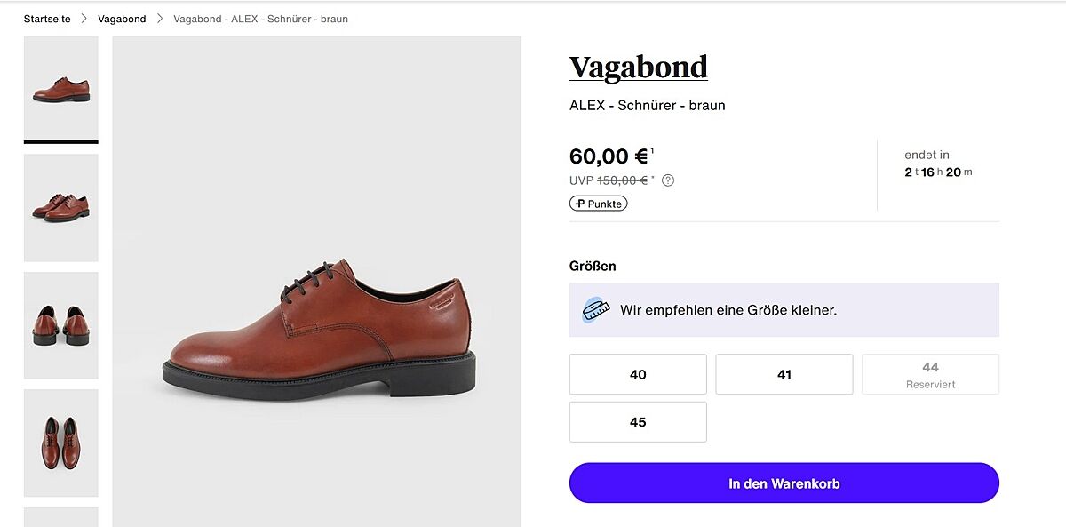This screenshot has width=1066, height=527.
Task: Click the Punkte loyalty points badge
Action: (598, 204)
